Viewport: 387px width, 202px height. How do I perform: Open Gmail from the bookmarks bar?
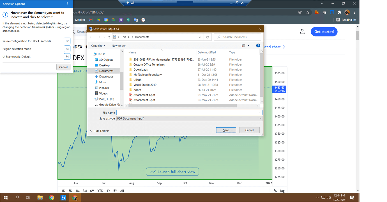(x=91, y=20)
